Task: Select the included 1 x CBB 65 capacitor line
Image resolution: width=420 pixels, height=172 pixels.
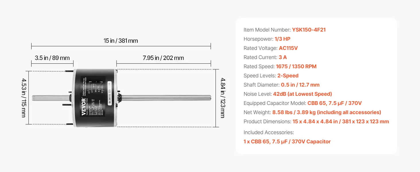Action: [x=287, y=142]
